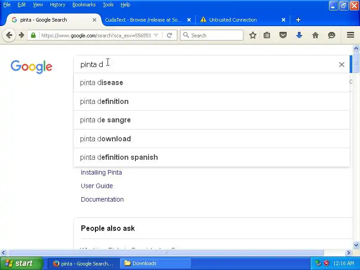Open the User Guide link
This screenshot has width=360, height=270.
click(x=97, y=186)
